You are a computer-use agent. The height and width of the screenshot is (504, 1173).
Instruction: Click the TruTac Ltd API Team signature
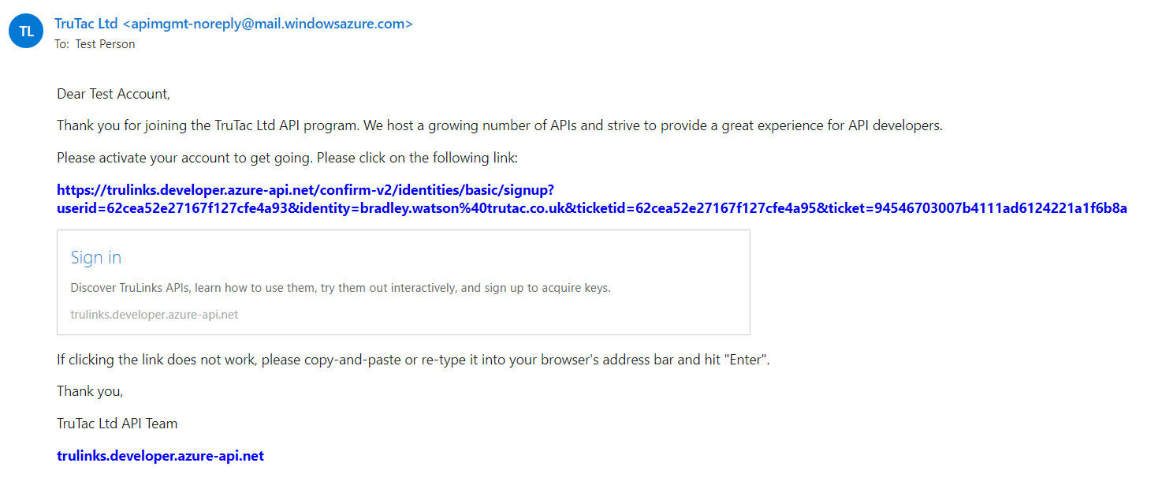[x=117, y=424]
